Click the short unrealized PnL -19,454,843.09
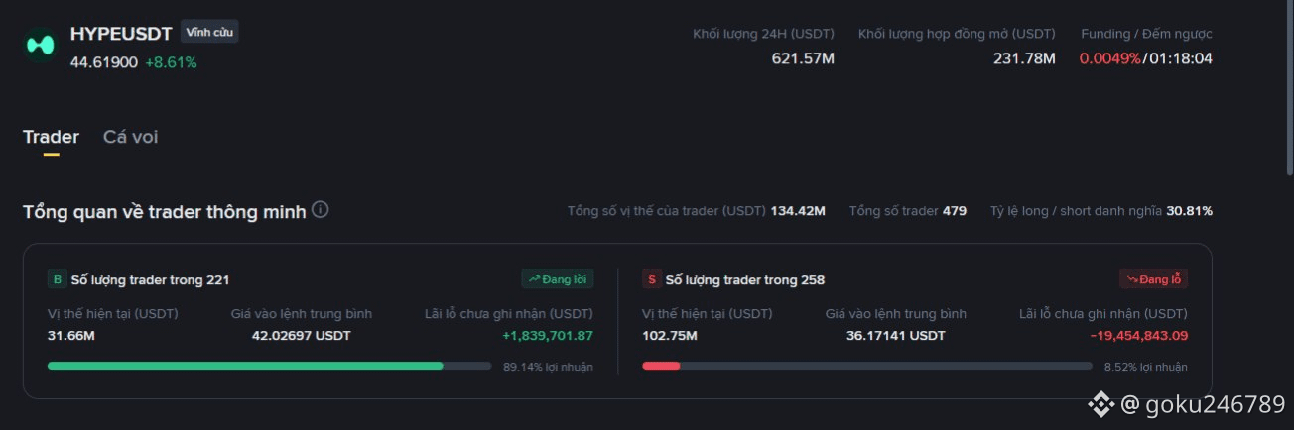Screen dimensions: 1294x430 pos(1138,335)
